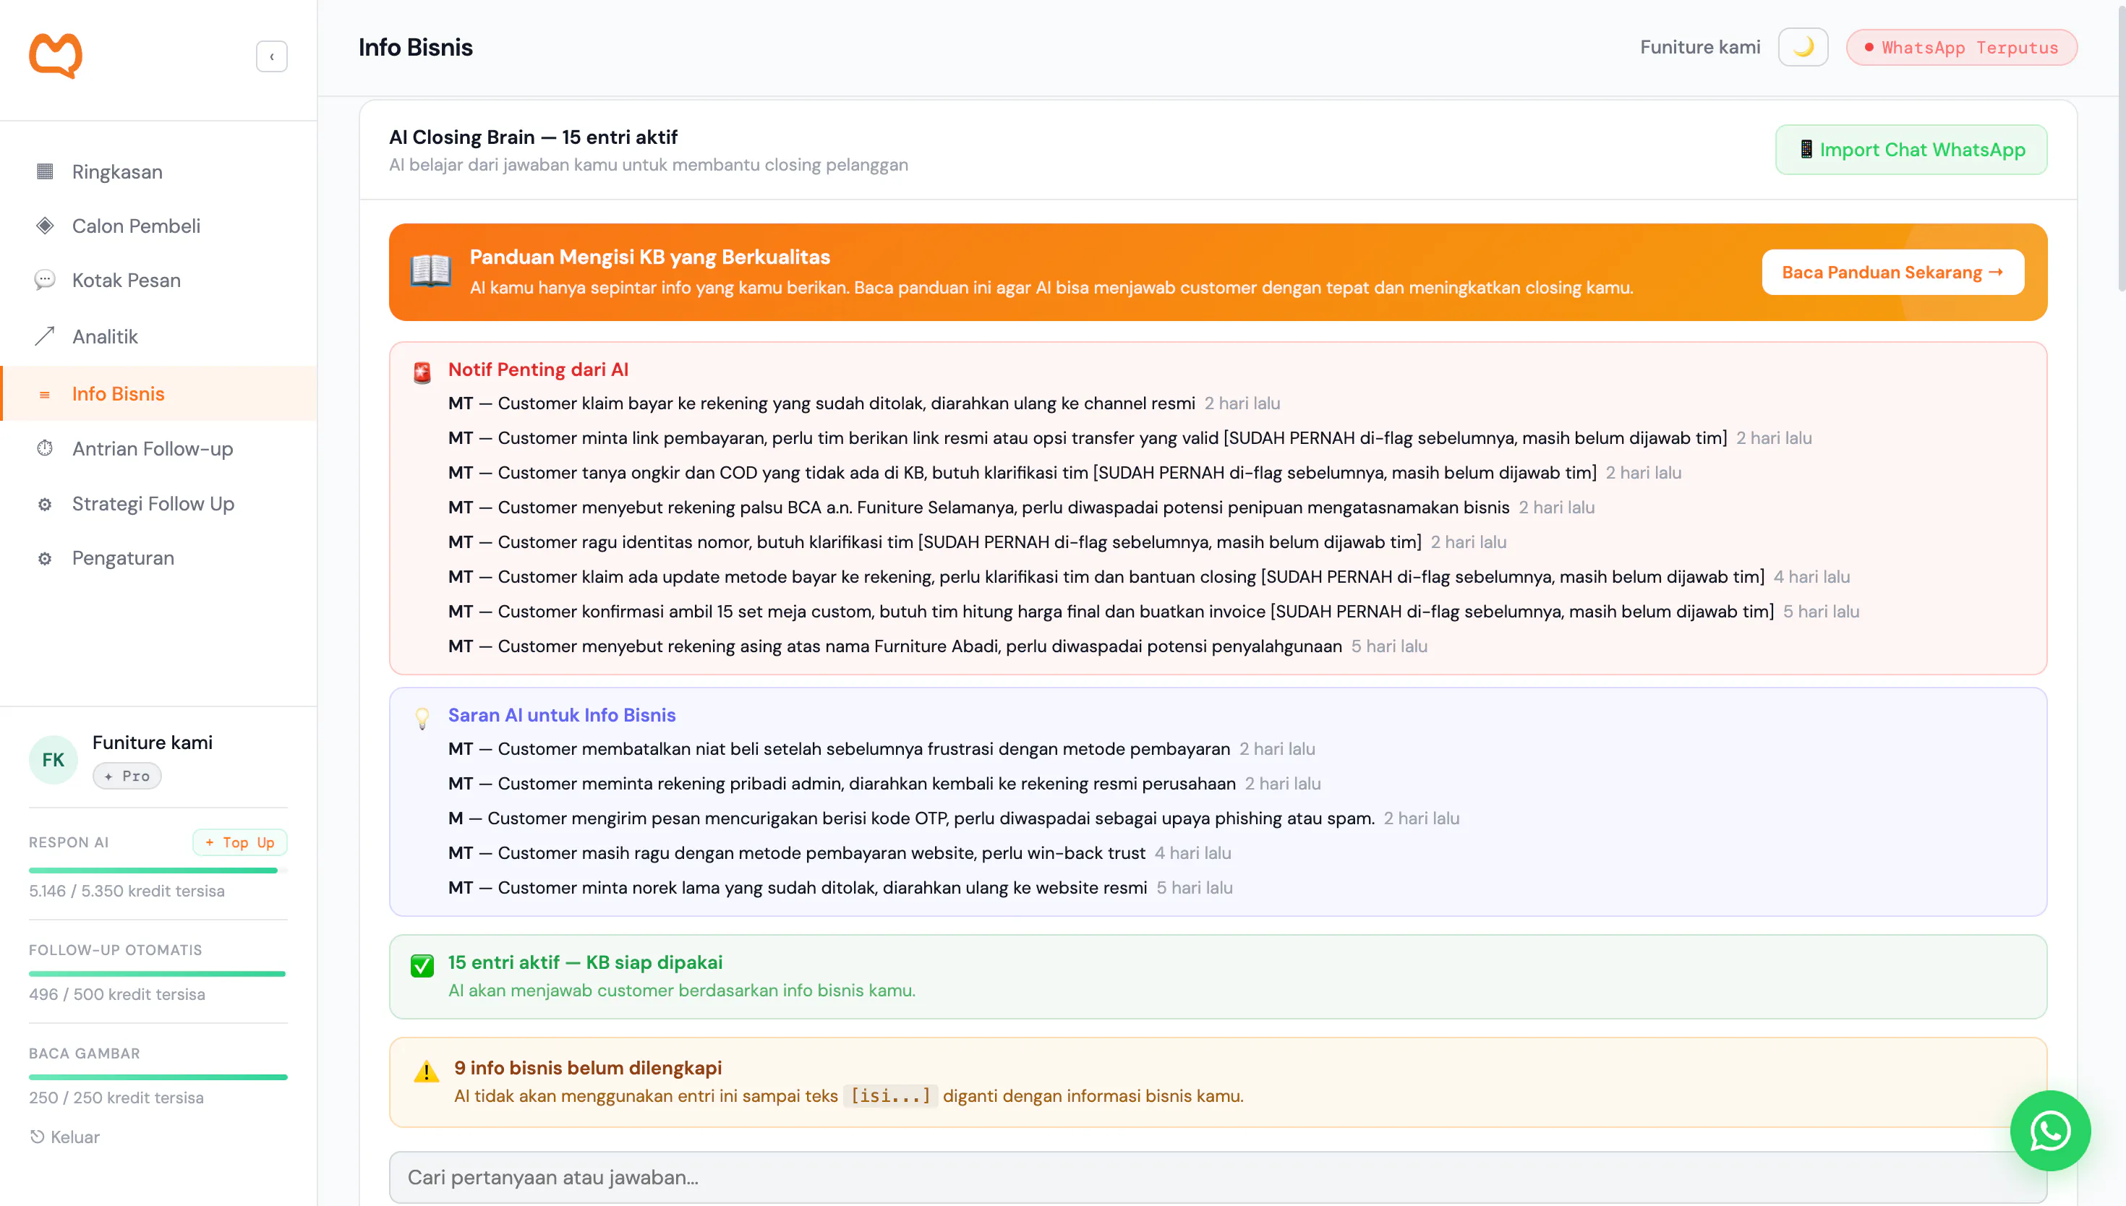Click the Funiture kami name in header

(1700, 47)
